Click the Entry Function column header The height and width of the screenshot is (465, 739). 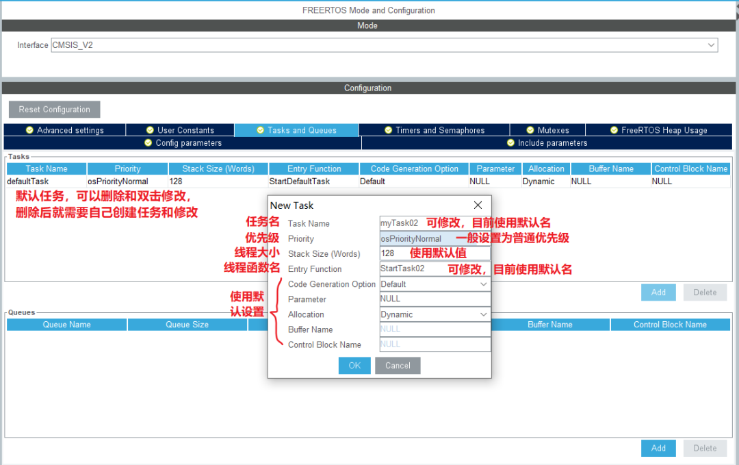pyautogui.click(x=314, y=169)
